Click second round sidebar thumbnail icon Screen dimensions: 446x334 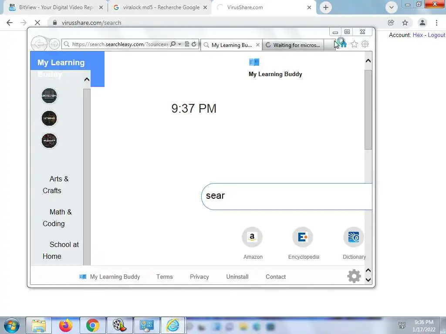(49, 118)
